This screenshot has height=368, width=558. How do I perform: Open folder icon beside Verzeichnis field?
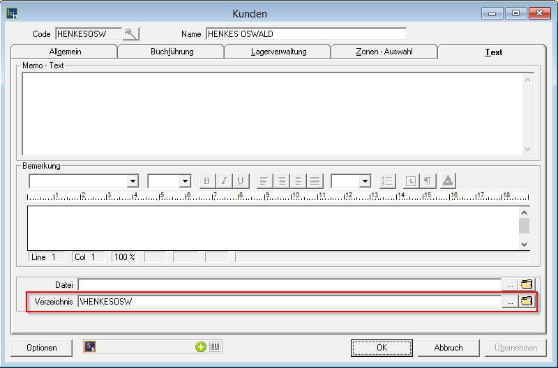pyautogui.click(x=527, y=301)
